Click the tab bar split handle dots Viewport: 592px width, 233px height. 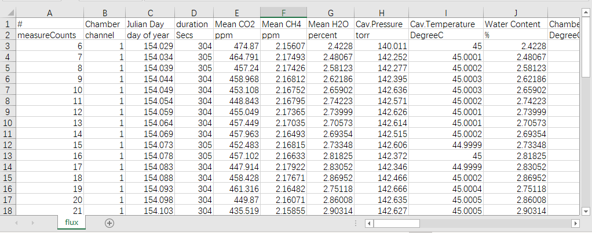(x=355, y=223)
